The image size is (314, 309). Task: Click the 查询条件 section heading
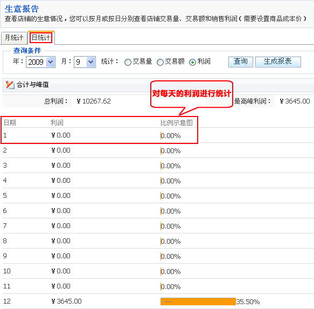click(x=27, y=50)
